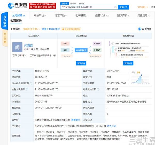
Task: Click the 实缴资本 value 500万人民币
Action: click(113, 71)
